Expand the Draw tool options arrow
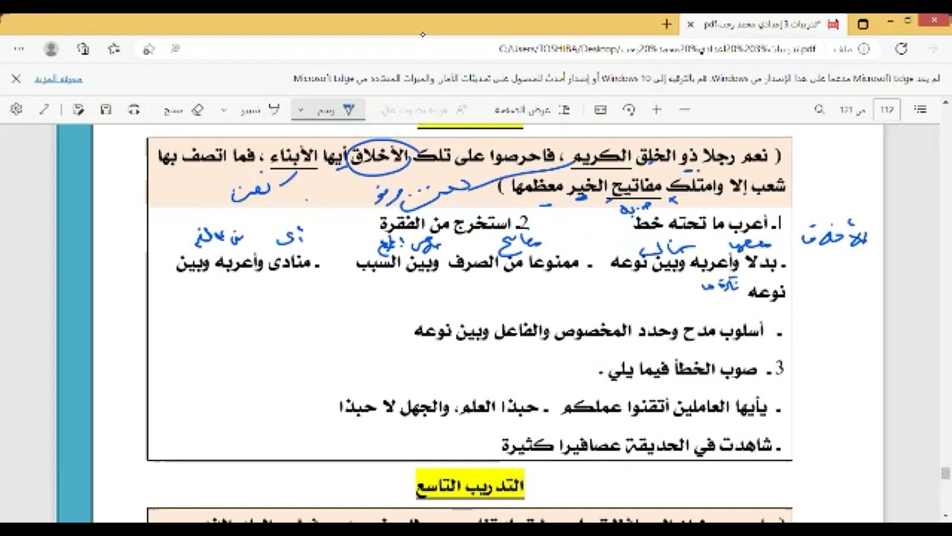This screenshot has width=952, height=536. (300, 109)
